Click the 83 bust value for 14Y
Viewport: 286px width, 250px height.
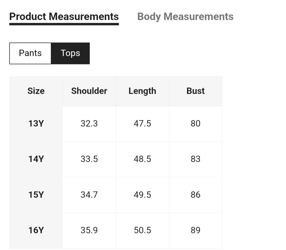(x=195, y=159)
